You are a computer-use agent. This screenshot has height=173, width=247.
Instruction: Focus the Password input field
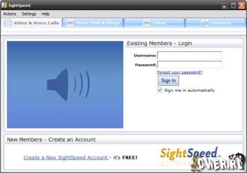click(190, 65)
